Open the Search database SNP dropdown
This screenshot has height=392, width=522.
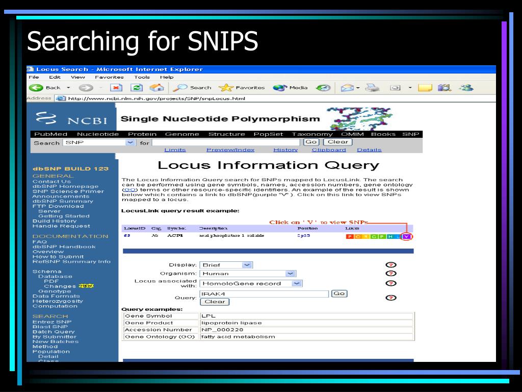(130, 143)
